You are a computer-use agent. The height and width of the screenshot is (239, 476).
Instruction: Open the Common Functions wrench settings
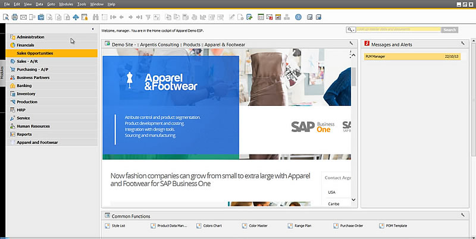coord(462,215)
